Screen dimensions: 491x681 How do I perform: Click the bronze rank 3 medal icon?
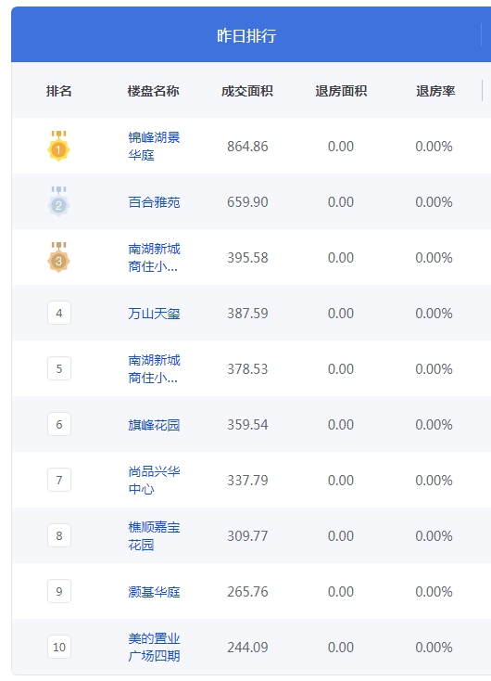[x=58, y=257]
